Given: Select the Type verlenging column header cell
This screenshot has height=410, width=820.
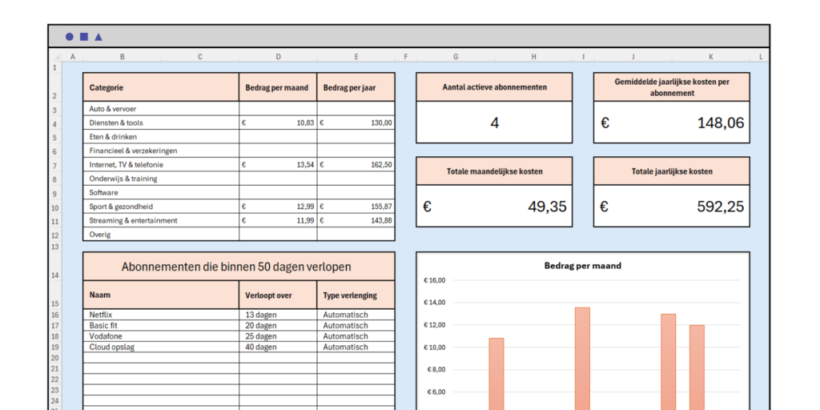Looking at the screenshot, I should tap(356, 295).
